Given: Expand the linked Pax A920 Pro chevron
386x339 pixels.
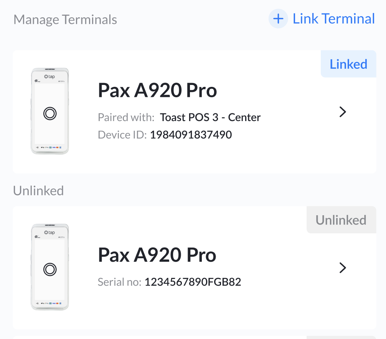Looking at the screenshot, I should (343, 112).
